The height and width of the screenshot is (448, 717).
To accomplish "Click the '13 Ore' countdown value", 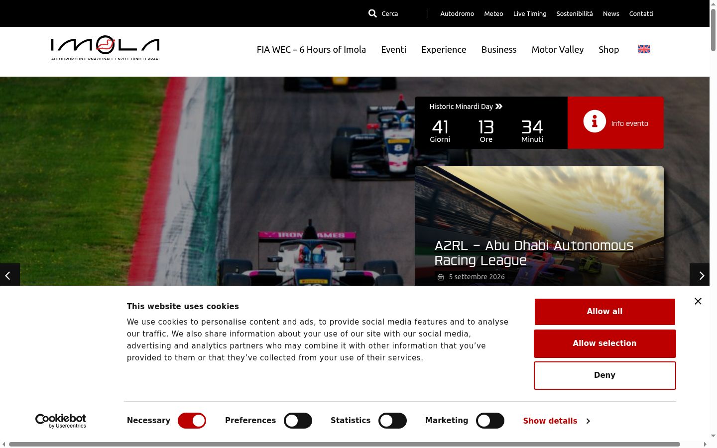I will click(x=486, y=131).
